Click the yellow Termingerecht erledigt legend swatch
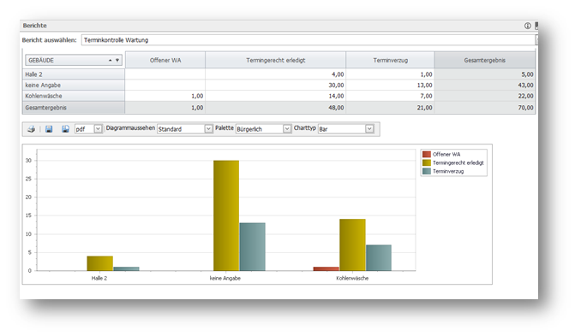Image resolution: width=575 pixels, height=336 pixels. (x=427, y=162)
